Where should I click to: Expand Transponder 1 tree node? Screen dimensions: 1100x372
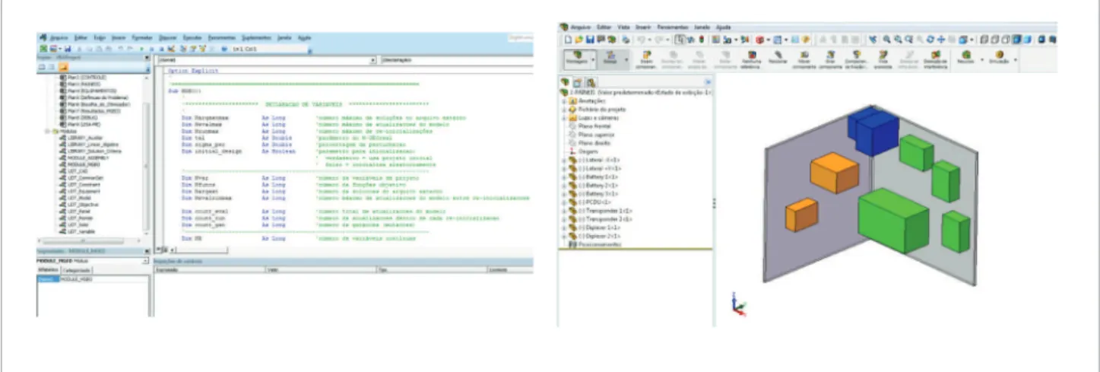coord(563,211)
